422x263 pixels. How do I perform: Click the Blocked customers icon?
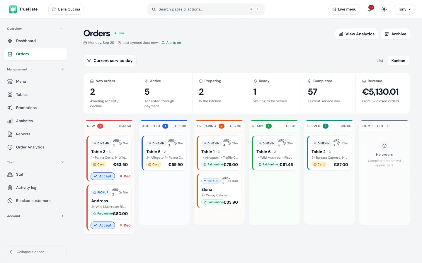[x=10, y=201]
